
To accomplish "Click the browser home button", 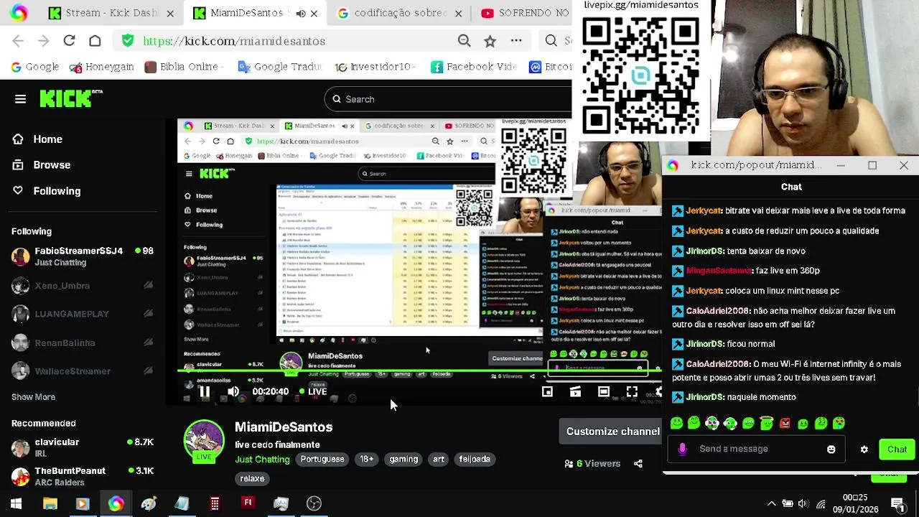I will pyautogui.click(x=95, y=41).
